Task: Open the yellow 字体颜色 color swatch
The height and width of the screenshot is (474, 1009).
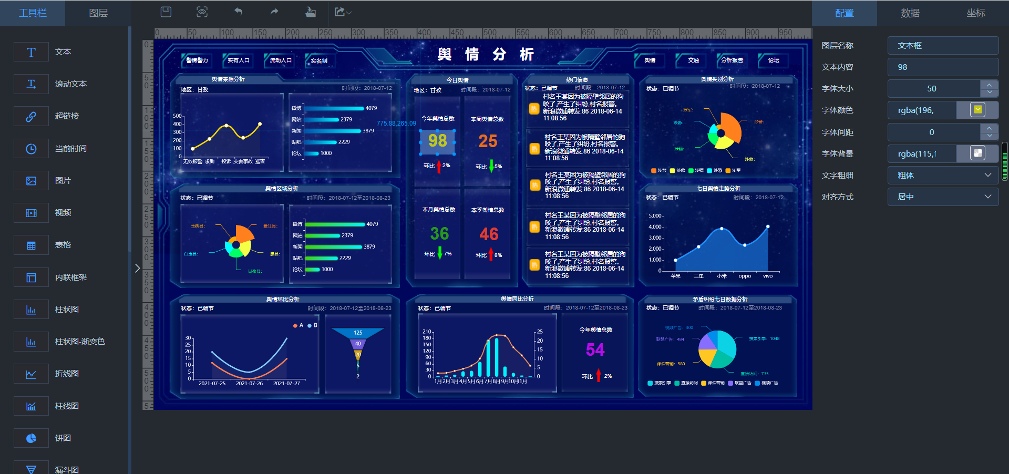Action: (977, 110)
